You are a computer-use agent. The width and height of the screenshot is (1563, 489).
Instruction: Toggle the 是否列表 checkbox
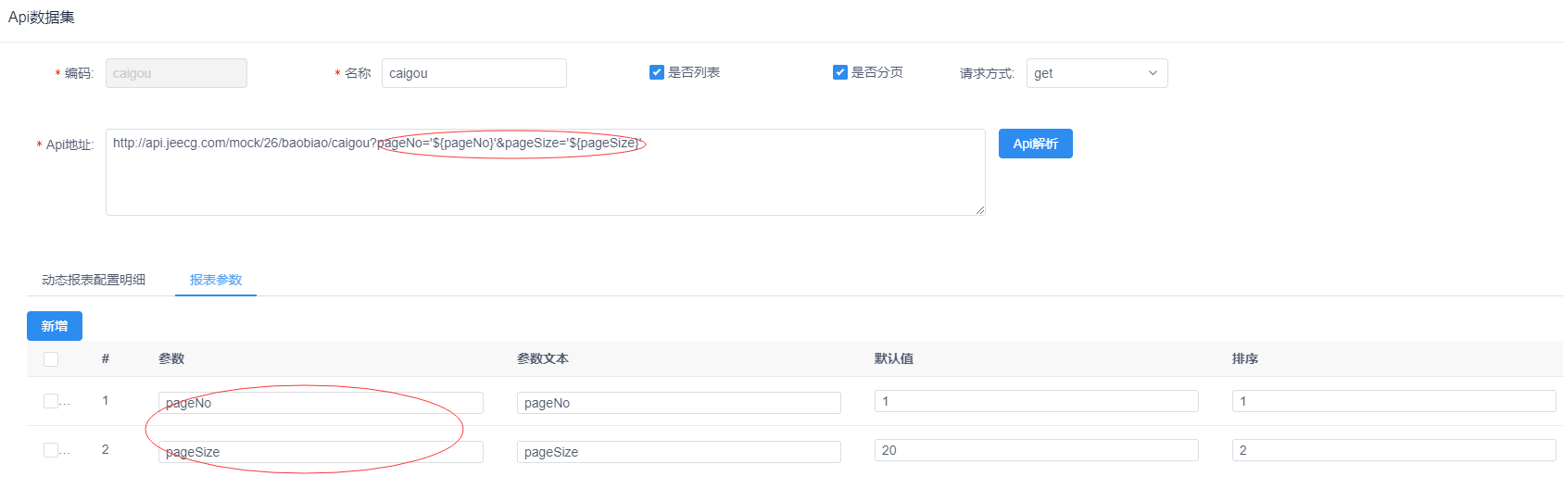click(x=657, y=72)
